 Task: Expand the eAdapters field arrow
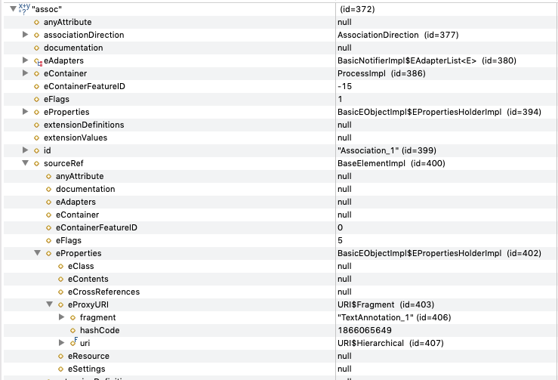[x=25, y=60]
